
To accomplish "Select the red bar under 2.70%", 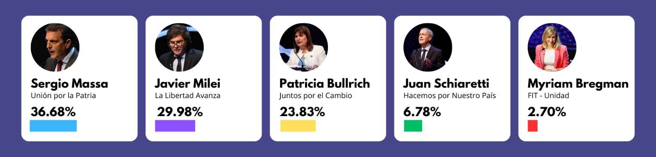I will pos(533,126).
